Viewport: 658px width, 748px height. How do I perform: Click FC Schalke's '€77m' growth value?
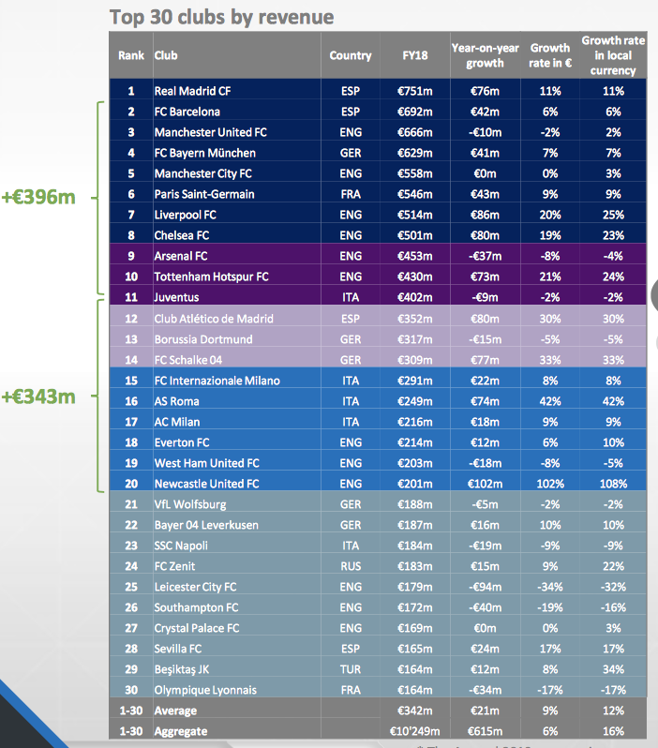[x=485, y=360]
